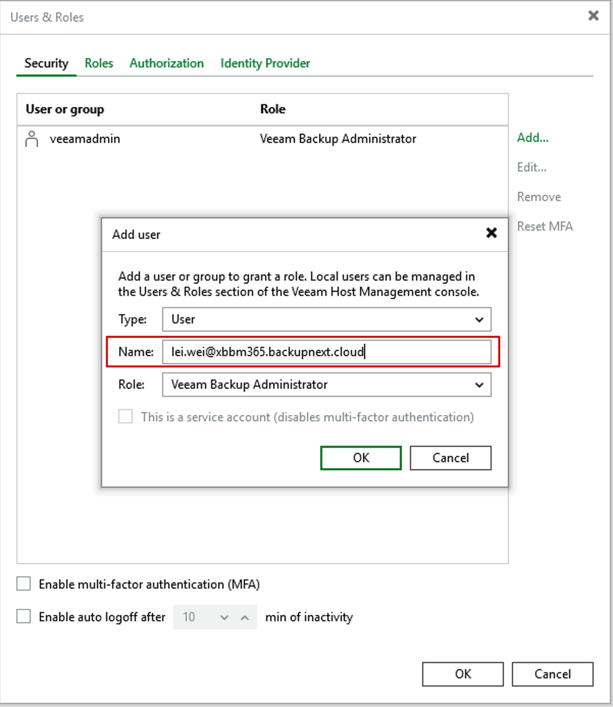Toggle Enable auto logoff checkbox
The width and height of the screenshot is (613, 707).
tap(24, 617)
